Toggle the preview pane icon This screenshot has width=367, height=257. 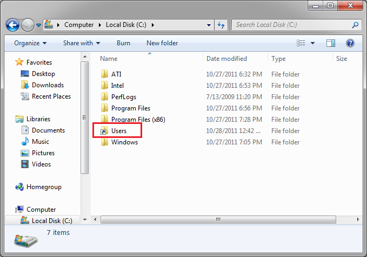tap(331, 43)
